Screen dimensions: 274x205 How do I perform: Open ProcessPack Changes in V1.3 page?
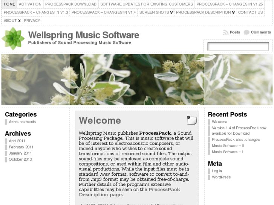(36, 12)
